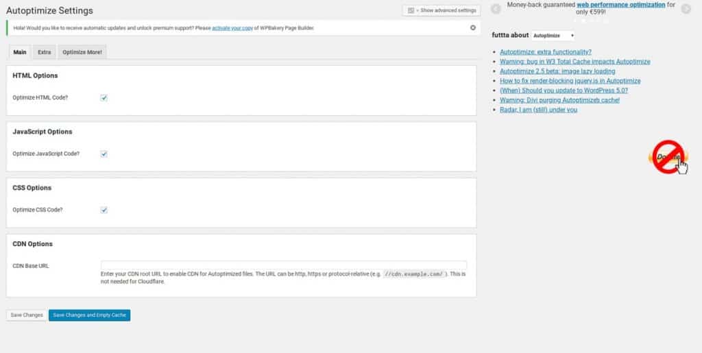Open render-blocking jquery.js fix link

click(570, 81)
